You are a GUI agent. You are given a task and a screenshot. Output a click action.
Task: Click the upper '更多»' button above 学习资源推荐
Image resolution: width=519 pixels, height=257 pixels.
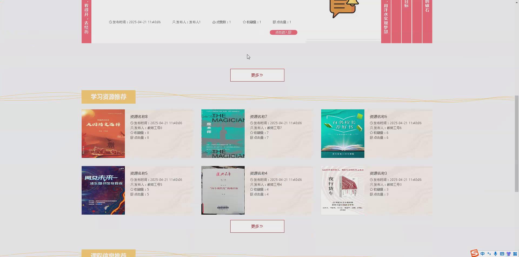(257, 75)
